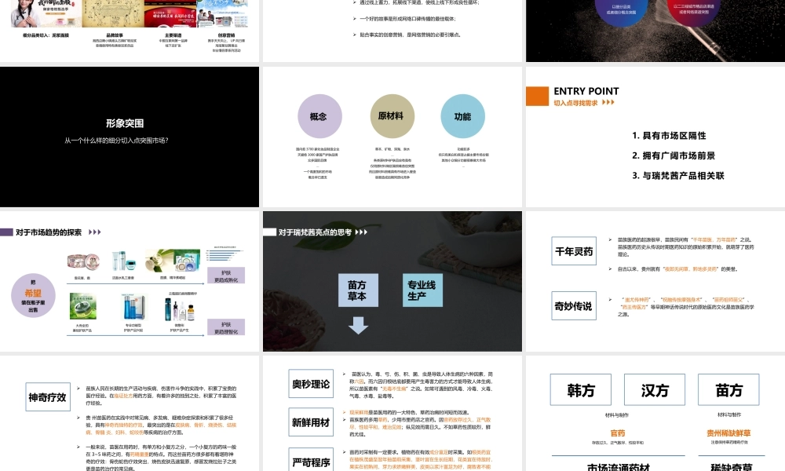This screenshot has height=471, width=785.
Task: Expand the arrows after 对于瑞梵茜亮点的思考
Action: pyautogui.click(x=361, y=232)
